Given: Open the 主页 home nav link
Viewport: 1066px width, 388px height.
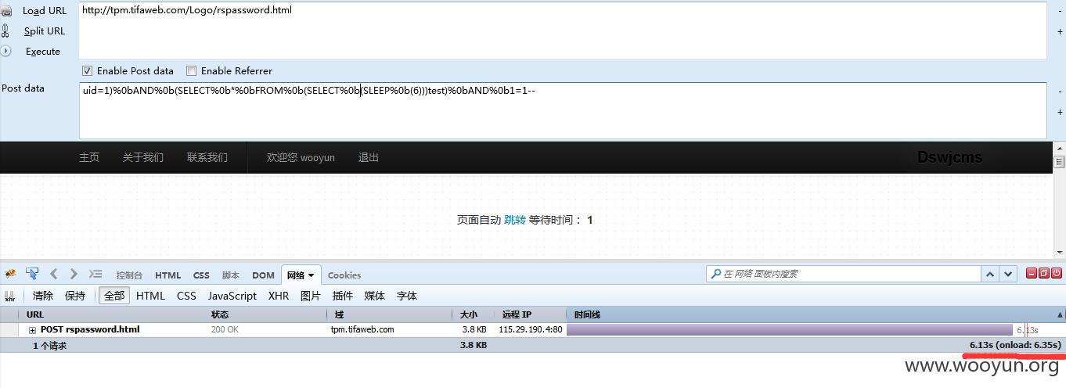Looking at the screenshot, I should 89,157.
